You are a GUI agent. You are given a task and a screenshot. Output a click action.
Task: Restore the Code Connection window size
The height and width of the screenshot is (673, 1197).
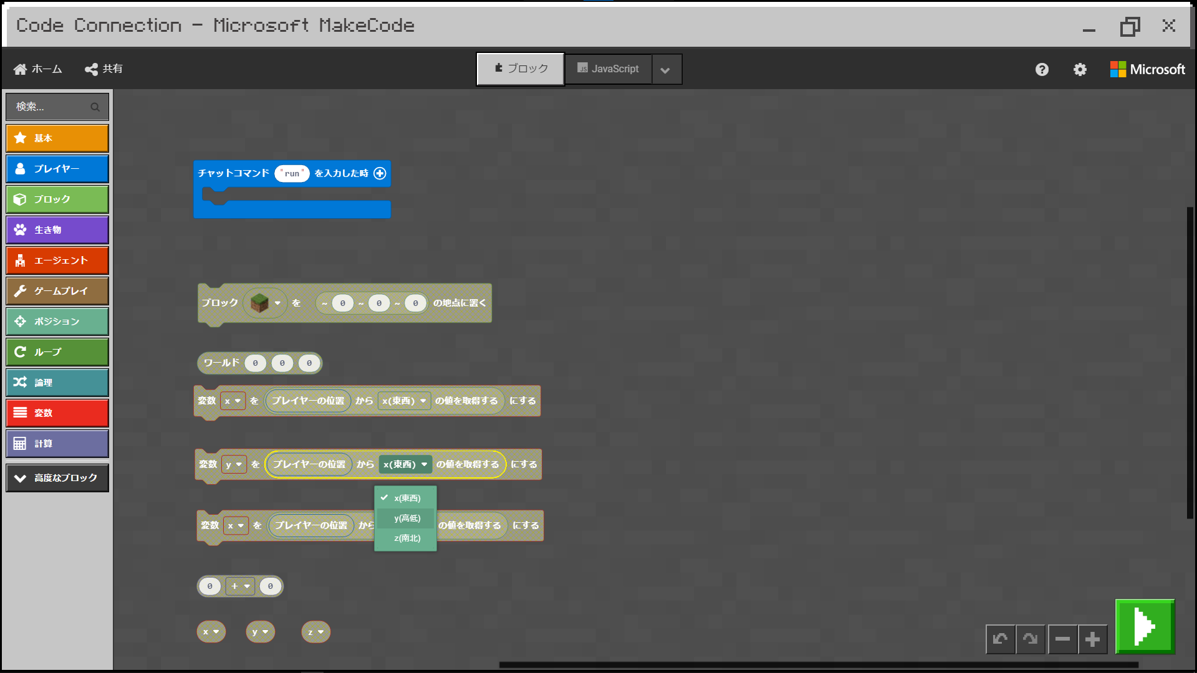1130,27
